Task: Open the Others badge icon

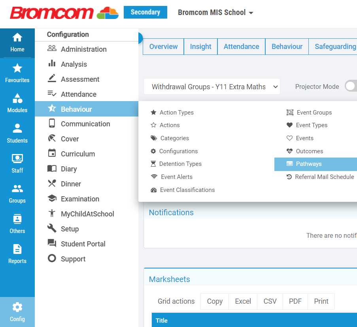Action: [17, 219]
